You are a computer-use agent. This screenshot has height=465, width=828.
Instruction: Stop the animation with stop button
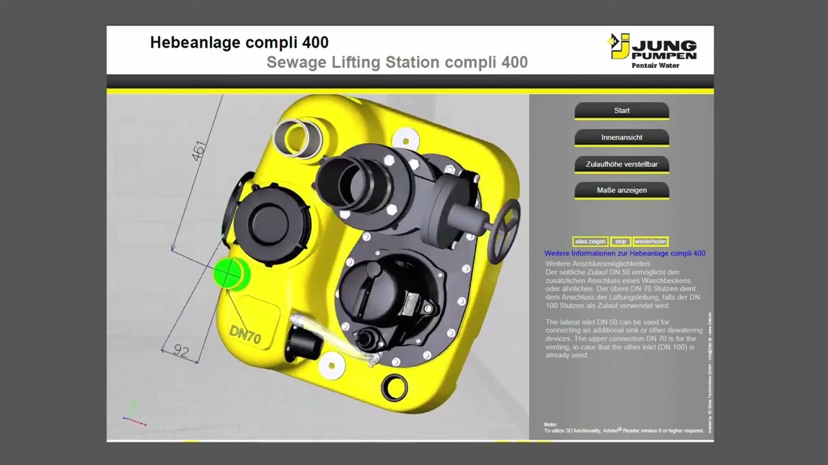[621, 242]
